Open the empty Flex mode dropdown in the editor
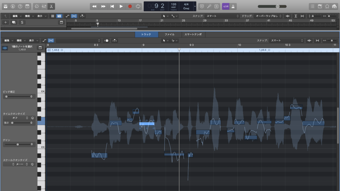The image size is (340, 191). click(x=78, y=40)
